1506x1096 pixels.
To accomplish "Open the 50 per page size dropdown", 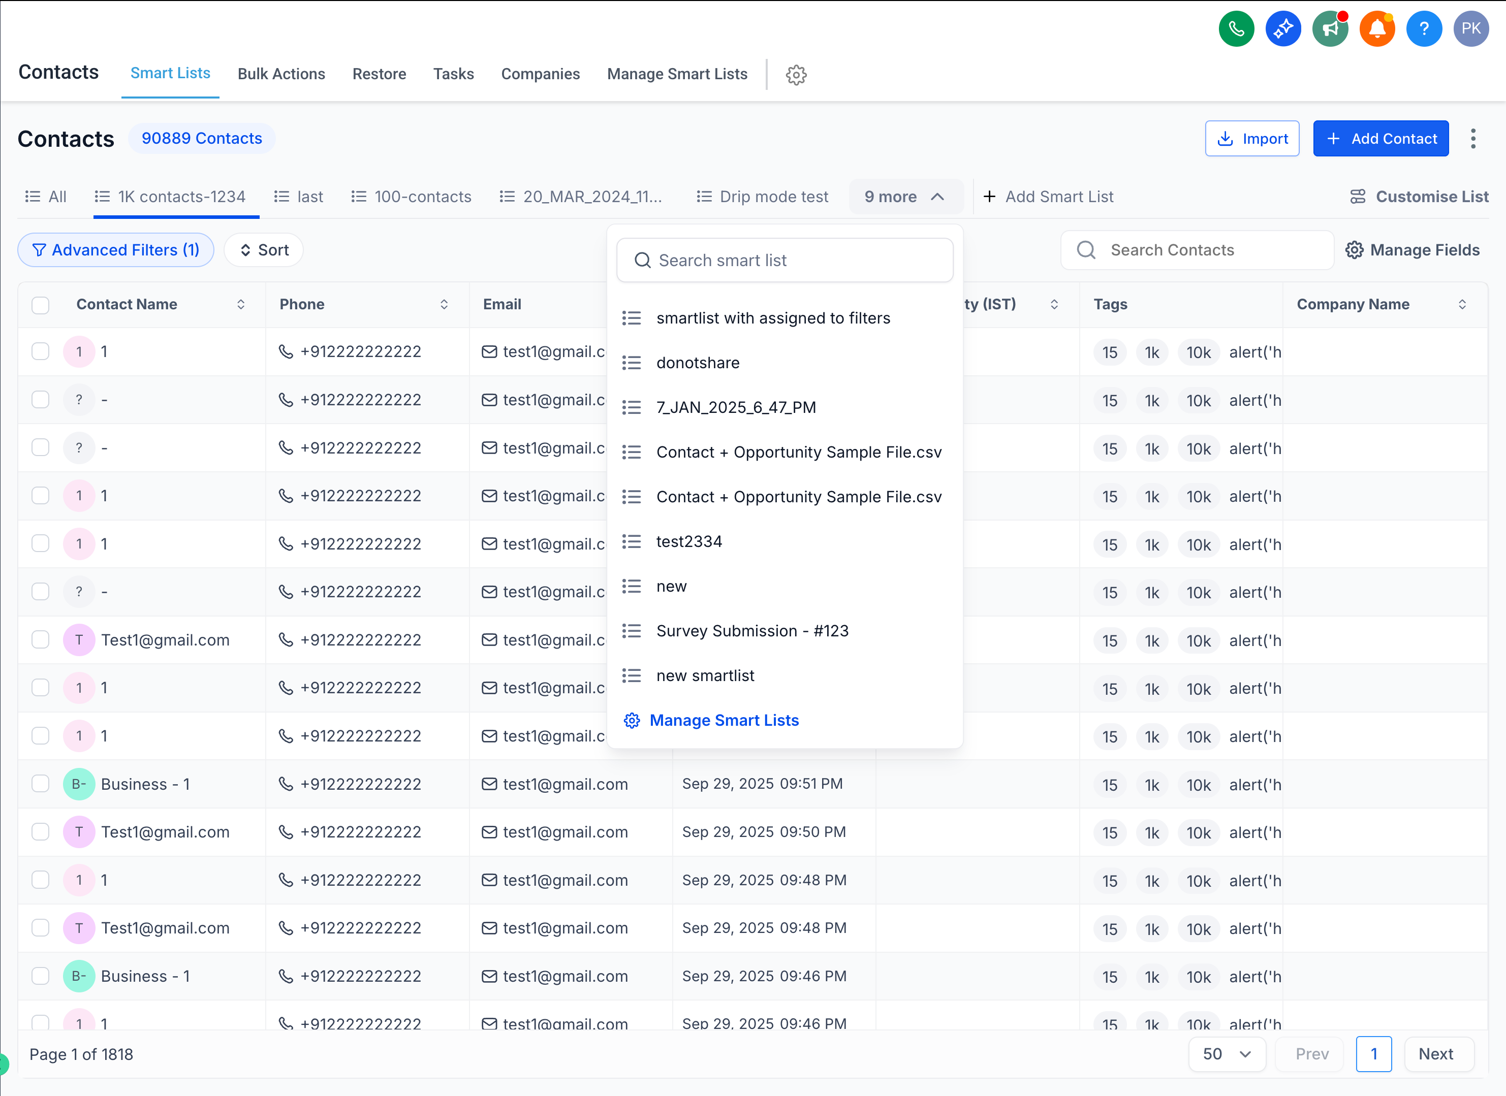I will pos(1227,1053).
